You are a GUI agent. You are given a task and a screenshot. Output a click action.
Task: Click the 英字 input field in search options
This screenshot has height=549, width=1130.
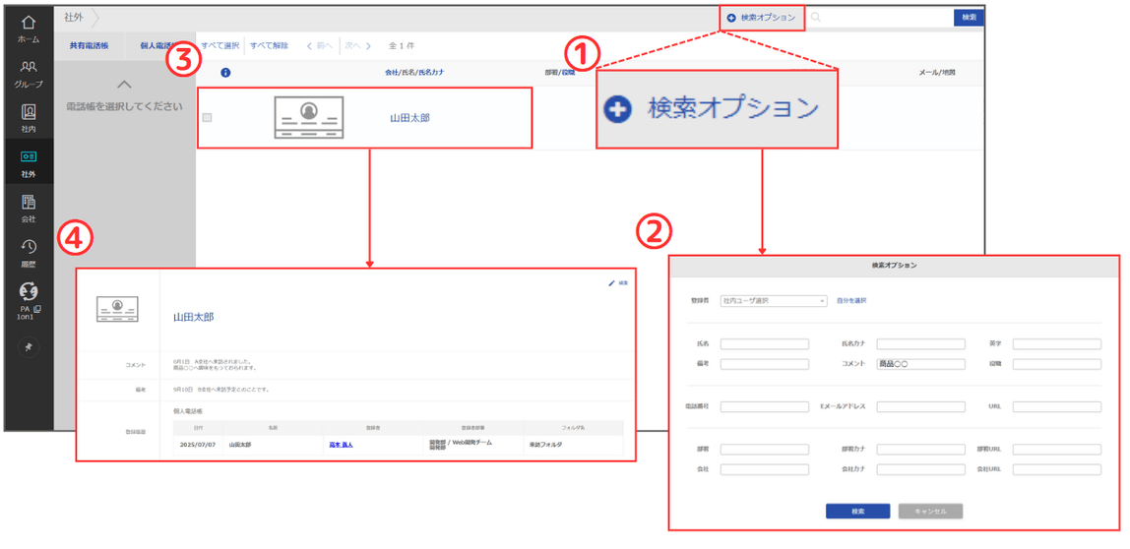tap(1056, 344)
